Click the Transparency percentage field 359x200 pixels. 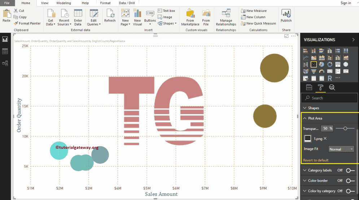click(x=327, y=128)
